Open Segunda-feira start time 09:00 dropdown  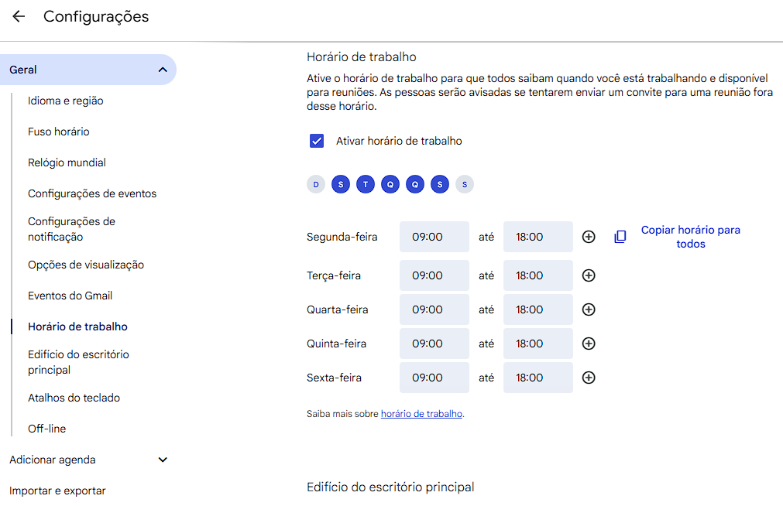(434, 237)
